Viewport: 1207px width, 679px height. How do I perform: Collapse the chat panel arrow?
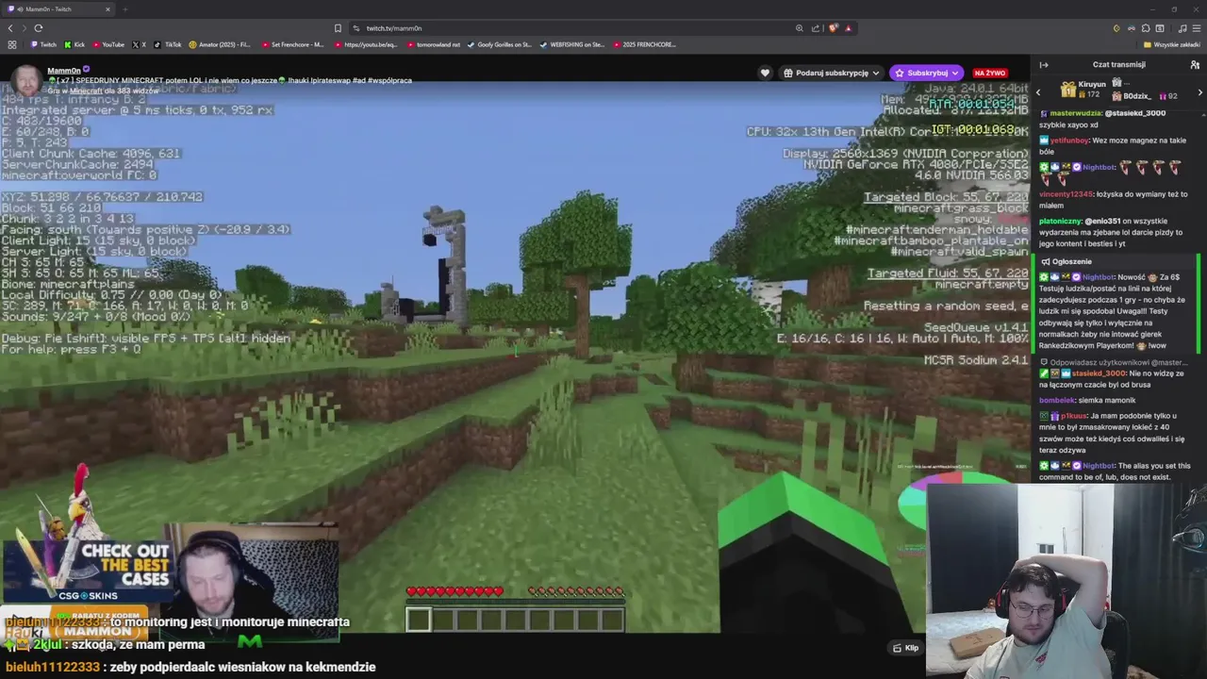[1044, 65]
